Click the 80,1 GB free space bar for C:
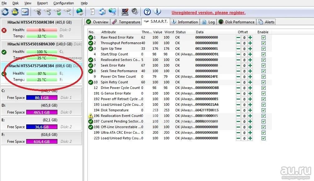This screenshot has height=181, width=314. coord(42,98)
